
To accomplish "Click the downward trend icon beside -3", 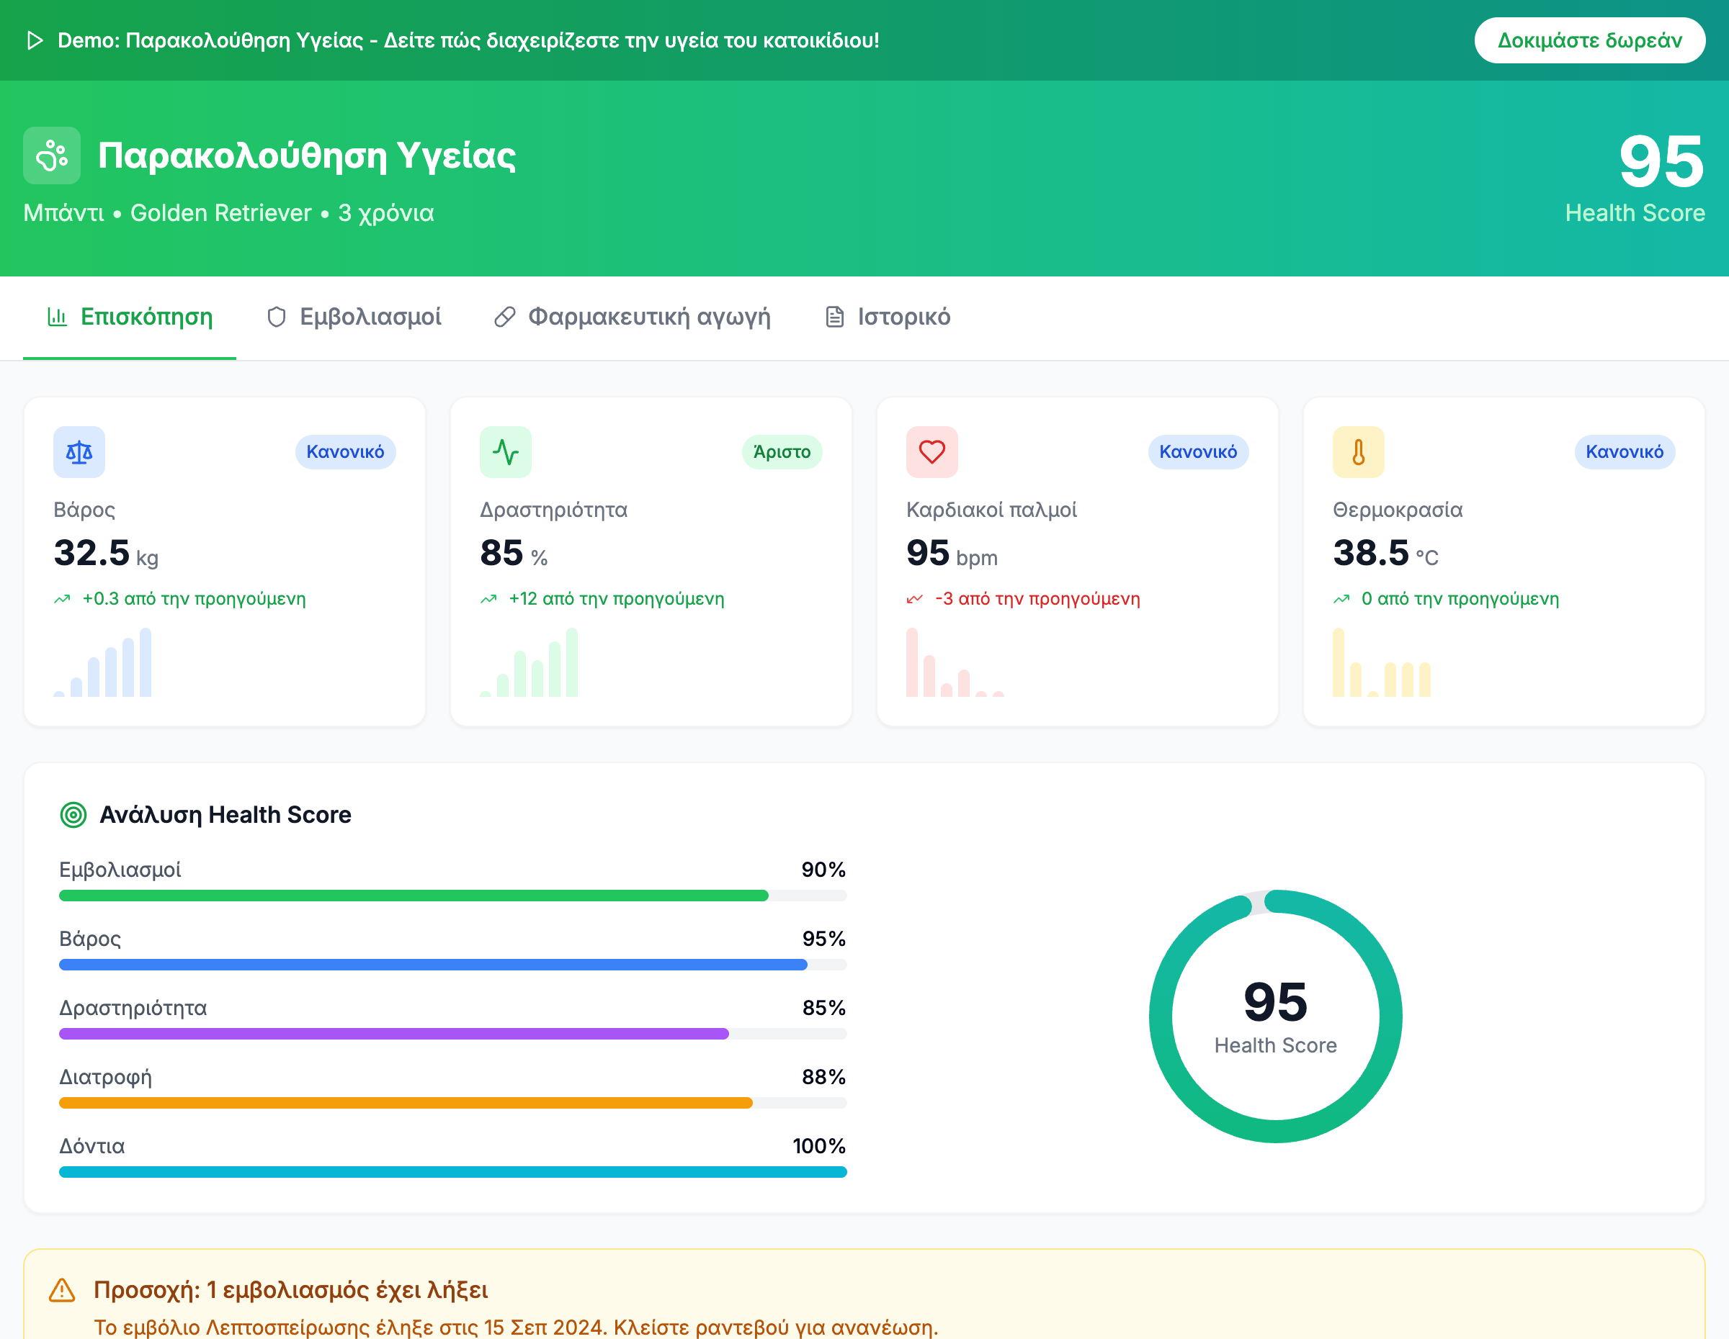I will click(915, 600).
